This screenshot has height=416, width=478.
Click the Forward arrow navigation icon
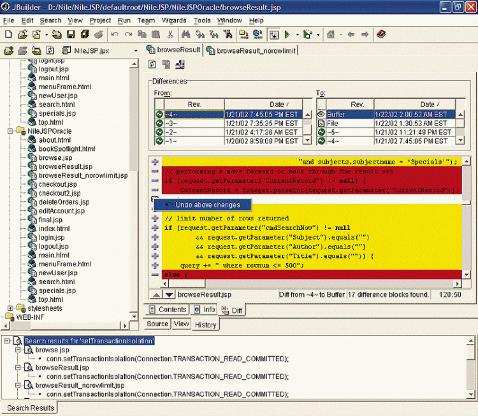(365, 34)
